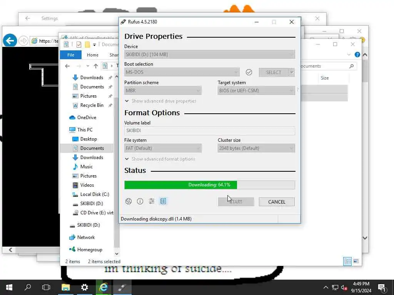This screenshot has width=394, height=295.
Task: Click browser forward button
Action: click(23, 41)
